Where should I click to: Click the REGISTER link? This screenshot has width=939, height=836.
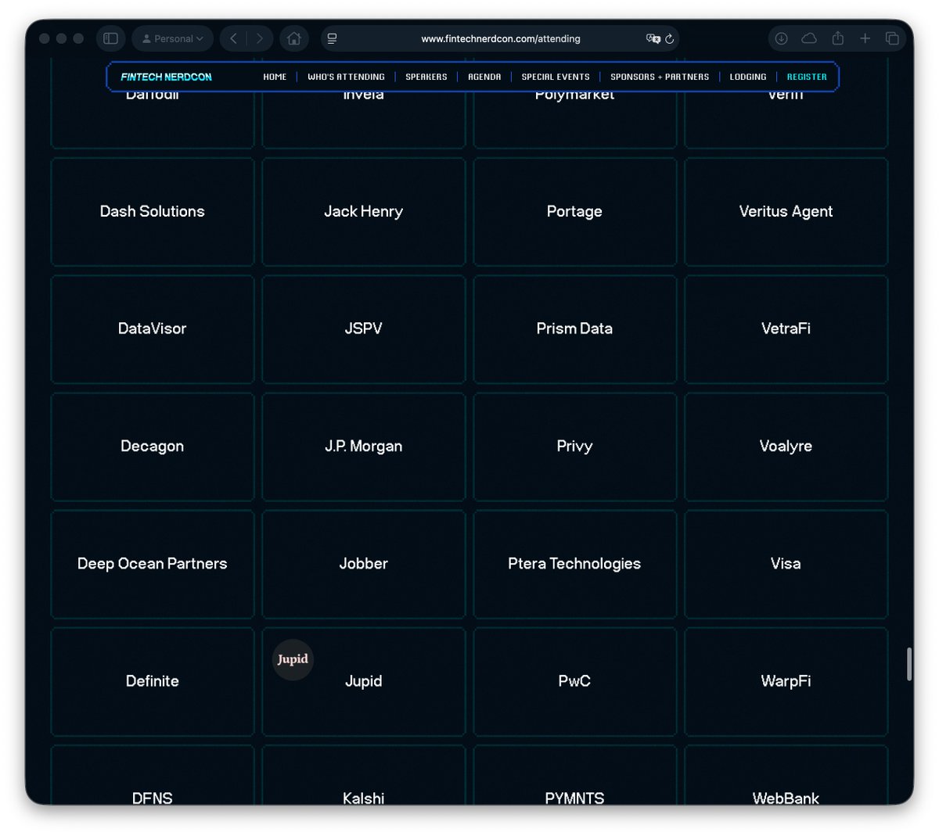[807, 77]
